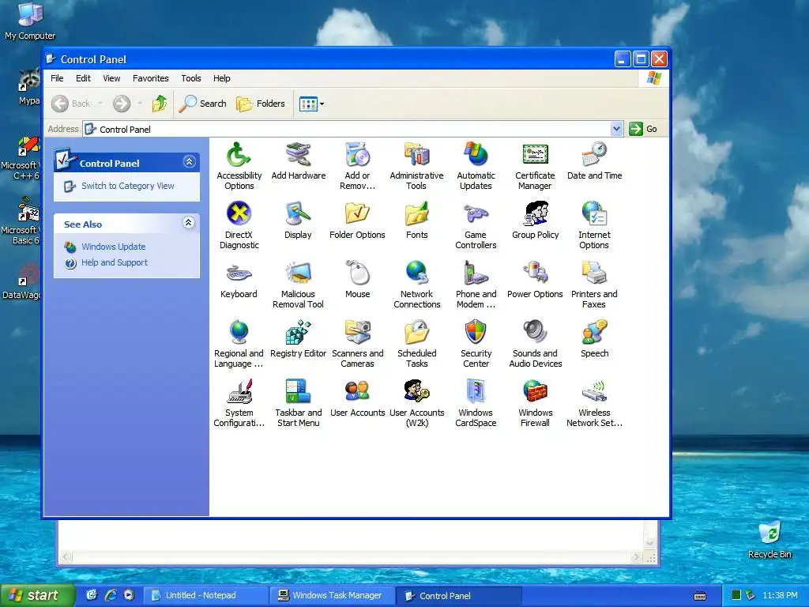The width and height of the screenshot is (809, 607).
Task: Open Speech settings icon
Action: click(x=594, y=338)
